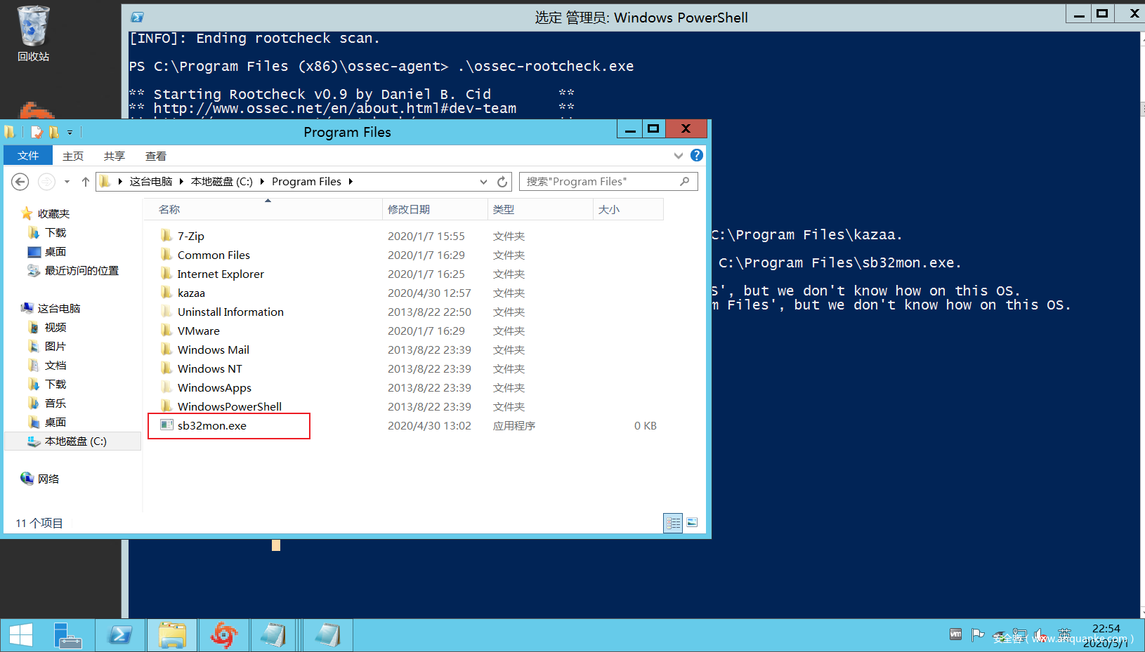Viewport: 1145px width, 652px height.
Task: Select 网络 in the navigation pane
Action: pyautogui.click(x=48, y=479)
